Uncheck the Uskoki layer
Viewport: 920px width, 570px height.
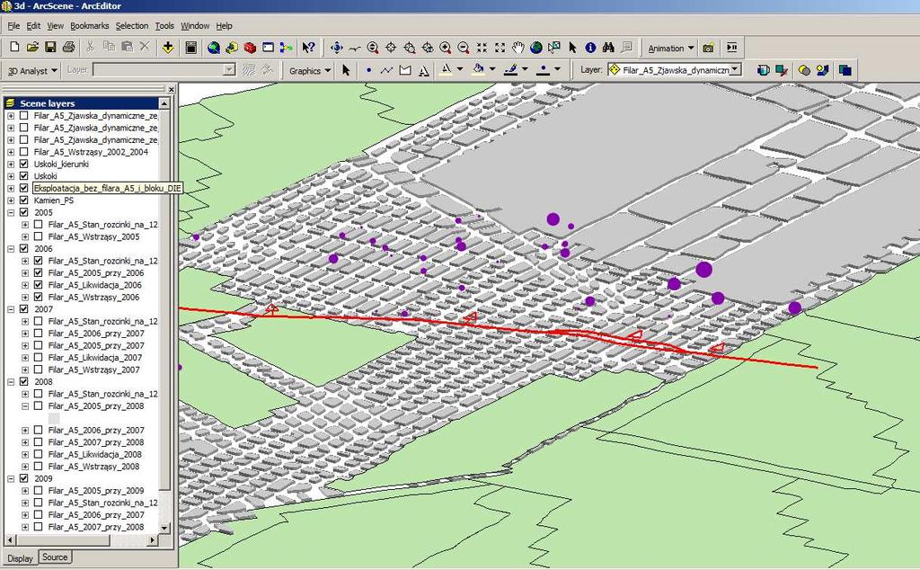coord(24,175)
